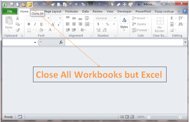Click the Undo arrow icon
This screenshot has height=122, width=189.
(36, 5)
